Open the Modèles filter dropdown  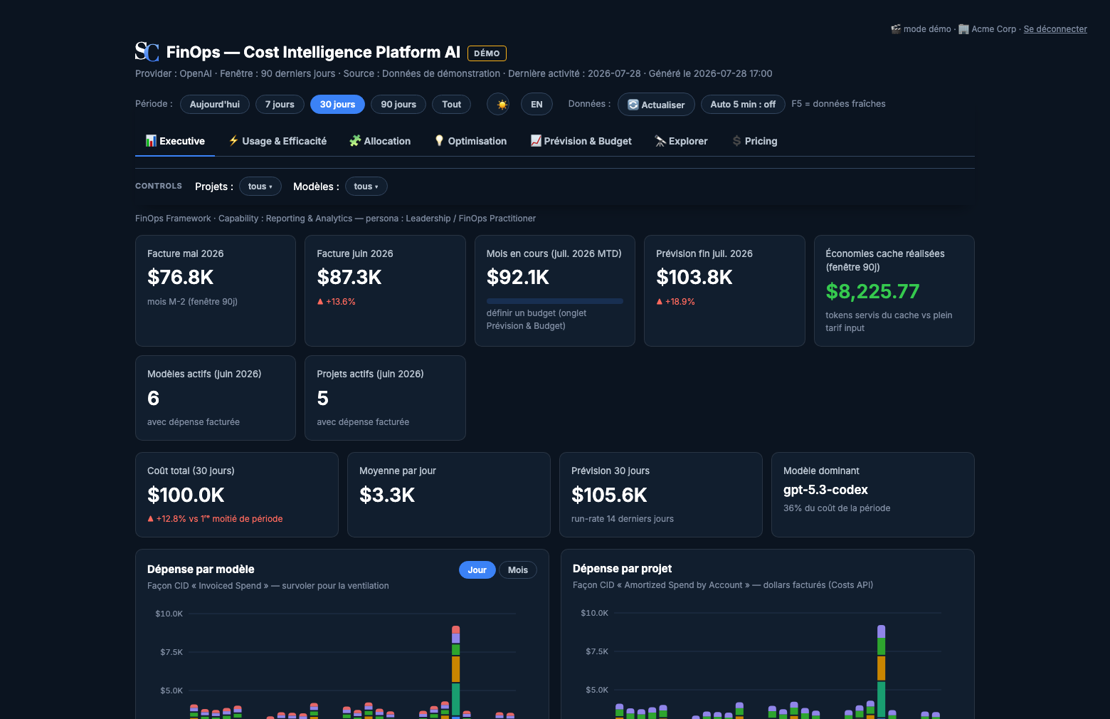tap(366, 187)
